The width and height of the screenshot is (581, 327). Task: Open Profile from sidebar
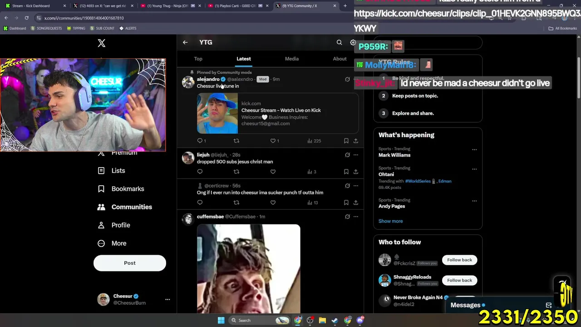(114, 225)
